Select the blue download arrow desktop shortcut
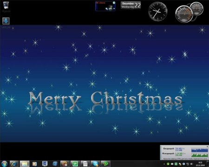The height and width of the screenshot is (167, 209). point(6,21)
